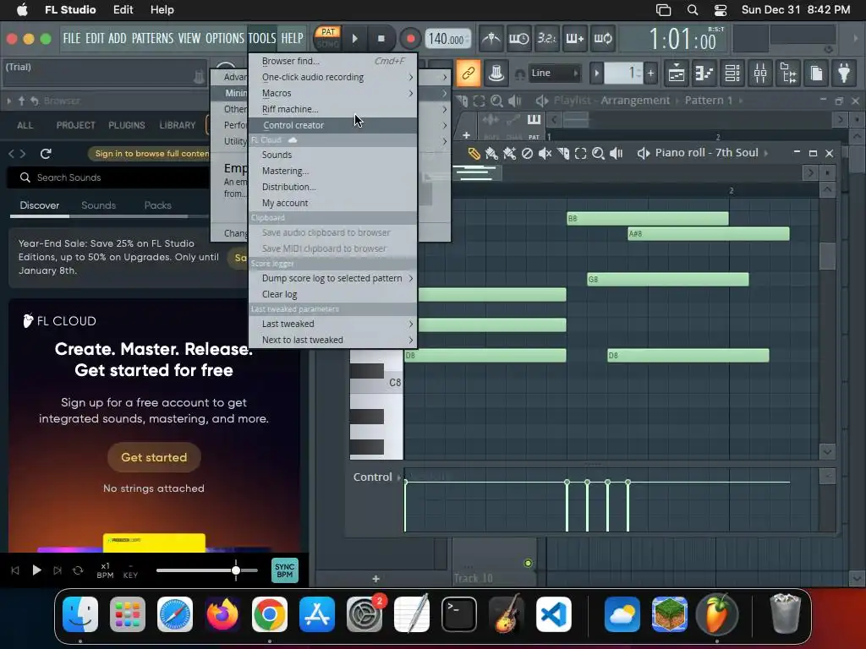Expand Next to last tweaked submenu
The width and height of the screenshot is (866, 649).
pos(332,340)
